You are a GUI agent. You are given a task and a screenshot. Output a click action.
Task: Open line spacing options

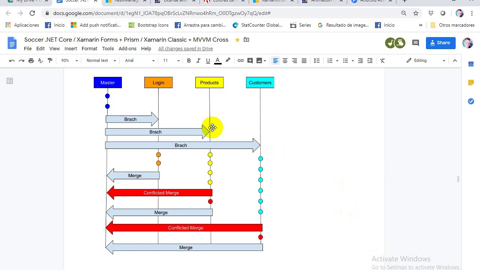tap(317, 60)
